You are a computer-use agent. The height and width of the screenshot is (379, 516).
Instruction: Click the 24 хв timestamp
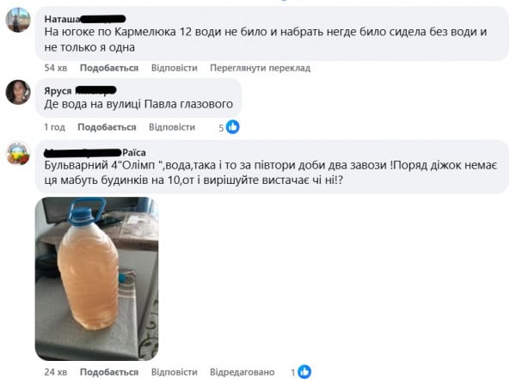pyautogui.click(x=56, y=372)
